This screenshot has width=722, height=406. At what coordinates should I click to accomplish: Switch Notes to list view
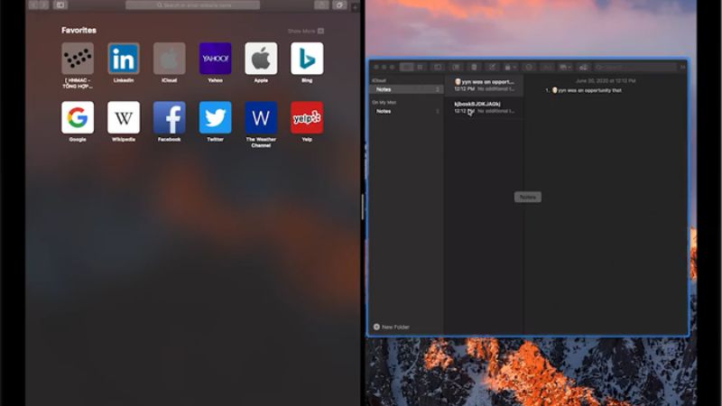pos(406,67)
